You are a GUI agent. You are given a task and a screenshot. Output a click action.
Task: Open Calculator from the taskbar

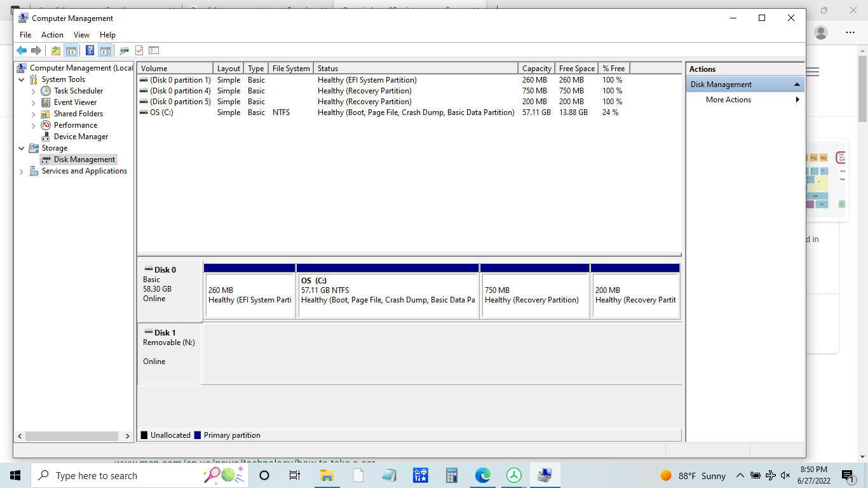click(x=452, y=475)
